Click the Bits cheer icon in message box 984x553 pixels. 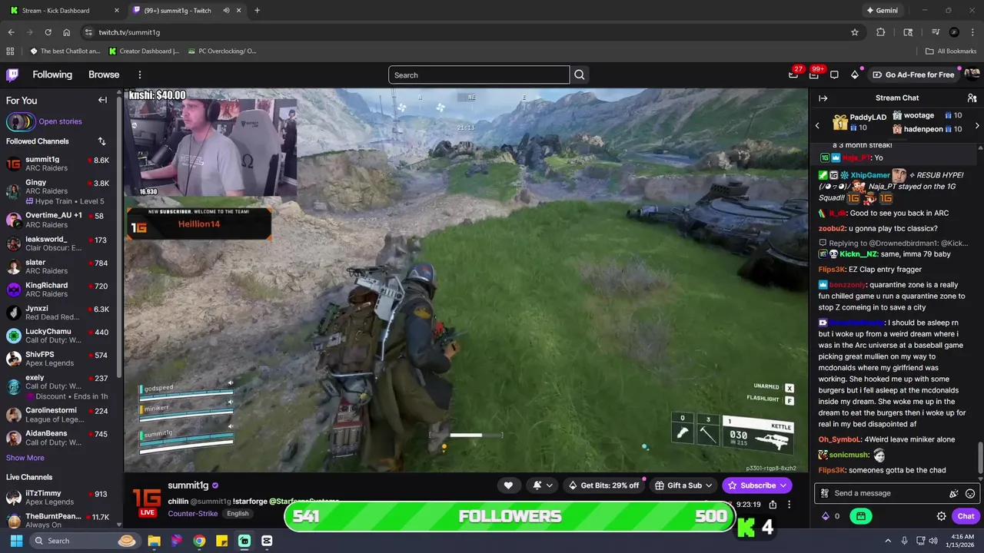[x=954, y=493]
